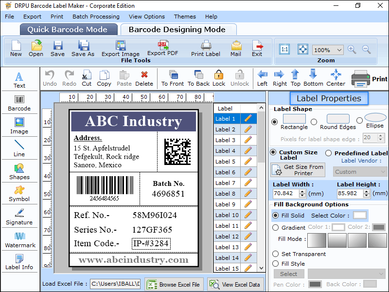Add a Signature element
Viewport: 389px width, 292px height.
tap(19, 217)
